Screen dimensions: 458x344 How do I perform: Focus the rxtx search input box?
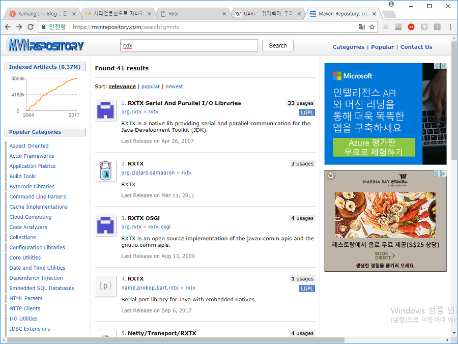(x=189, y=46)
